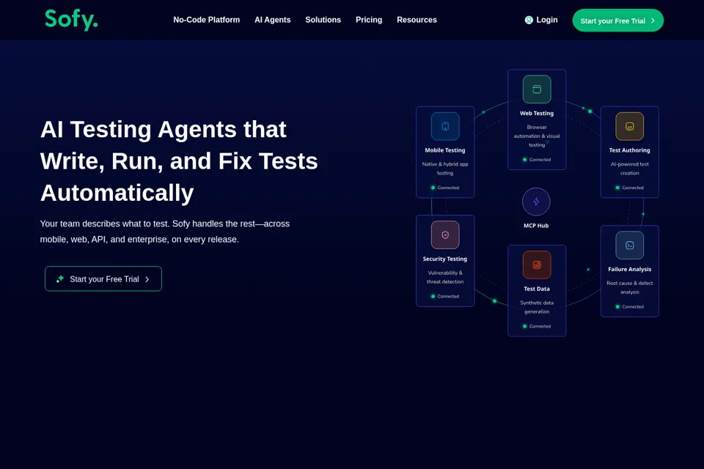The image size is (704, 469).
Task: Click the MCP Hub label
Action: 536,225
